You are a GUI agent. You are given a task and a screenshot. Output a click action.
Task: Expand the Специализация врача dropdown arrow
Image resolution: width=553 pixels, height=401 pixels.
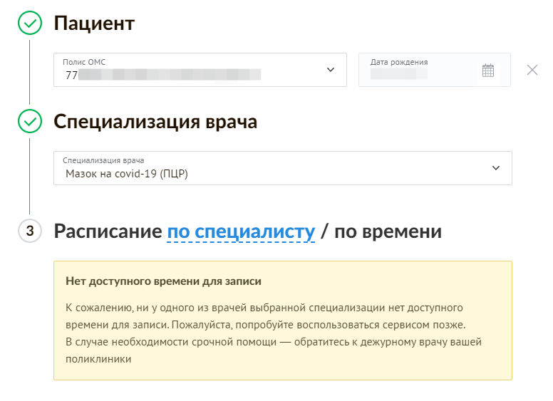tap(496, 168)
